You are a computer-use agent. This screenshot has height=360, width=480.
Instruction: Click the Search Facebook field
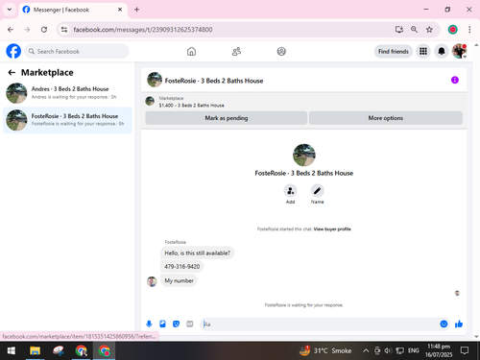[77, 51]
